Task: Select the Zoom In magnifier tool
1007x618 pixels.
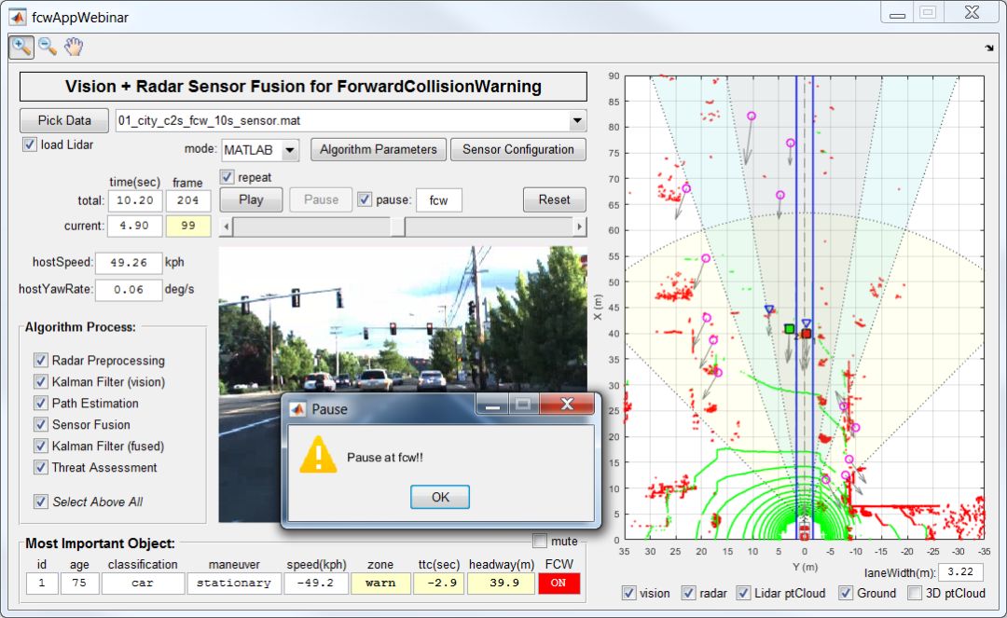Action: click(x=21, y=48)
